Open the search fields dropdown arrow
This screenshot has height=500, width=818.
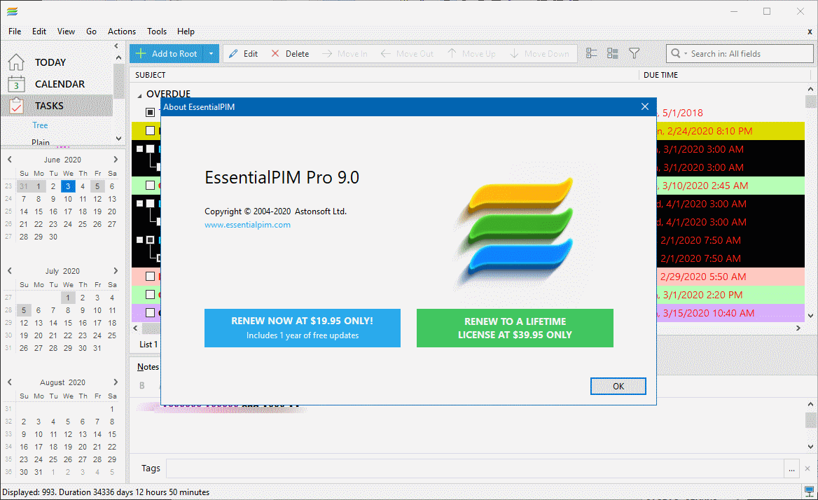(x=686, y=54)
